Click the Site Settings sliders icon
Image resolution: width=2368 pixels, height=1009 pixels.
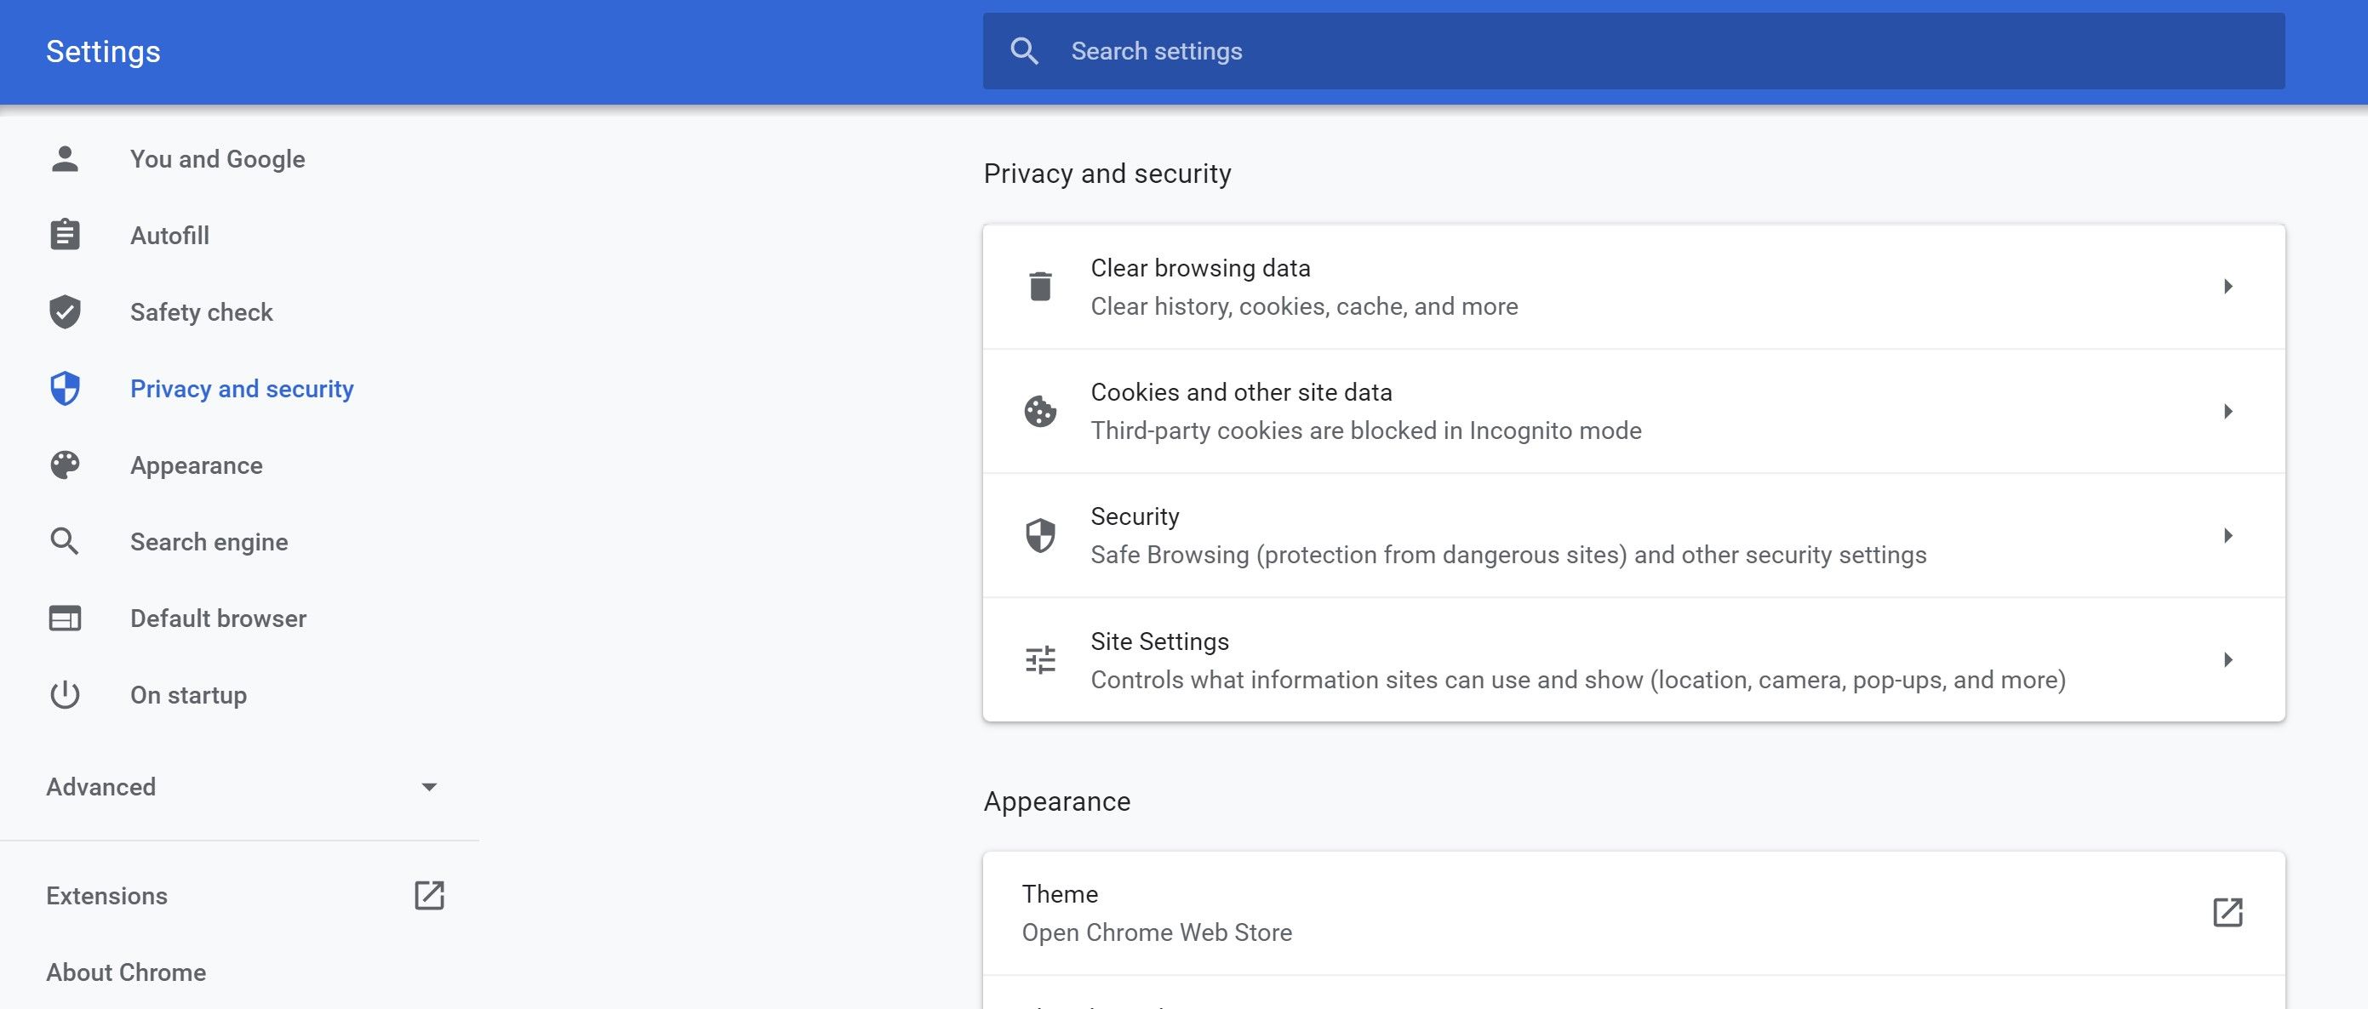tap(1039, 658)
